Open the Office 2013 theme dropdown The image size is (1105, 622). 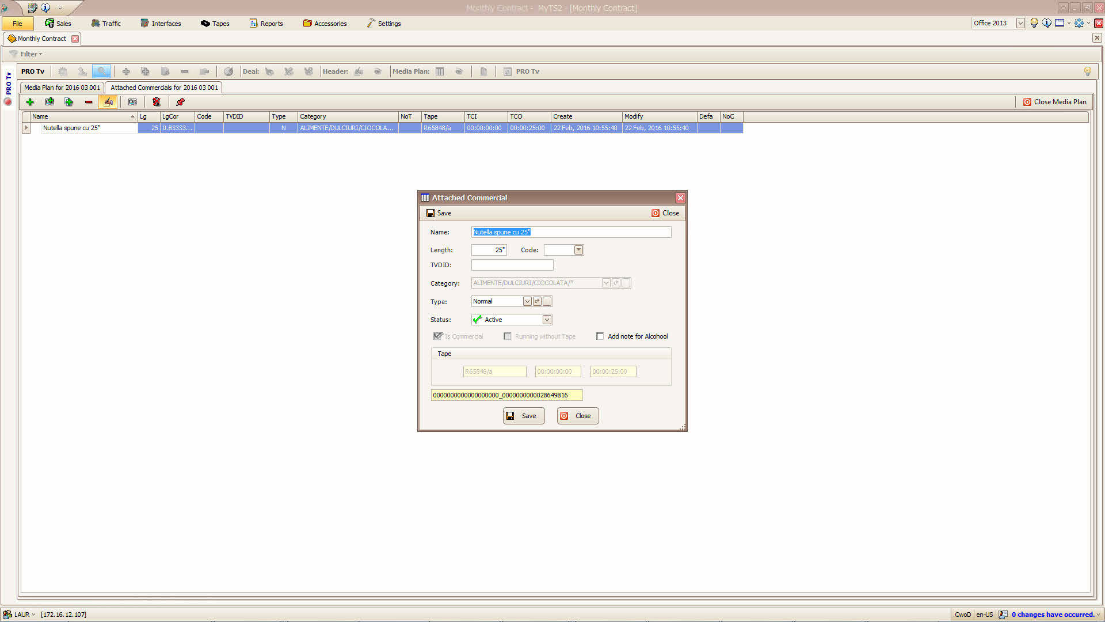point(1020,23)
